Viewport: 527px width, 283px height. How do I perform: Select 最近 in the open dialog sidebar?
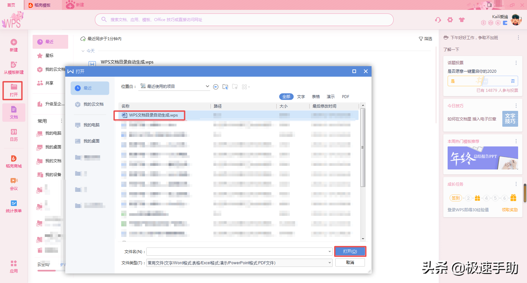point(90,88)
